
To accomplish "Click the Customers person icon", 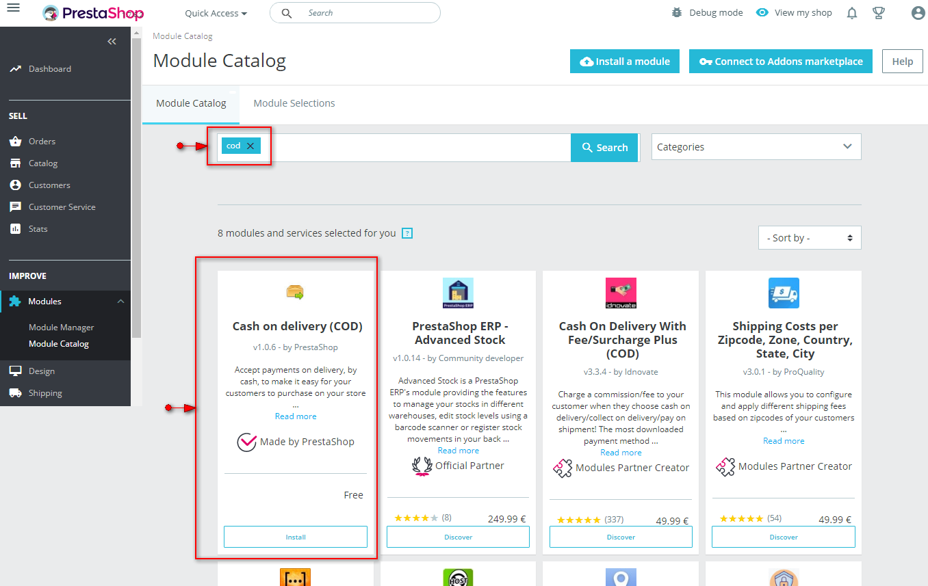I will (x=15, y=185).
